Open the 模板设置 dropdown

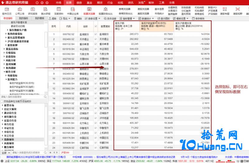click(181, 19)
